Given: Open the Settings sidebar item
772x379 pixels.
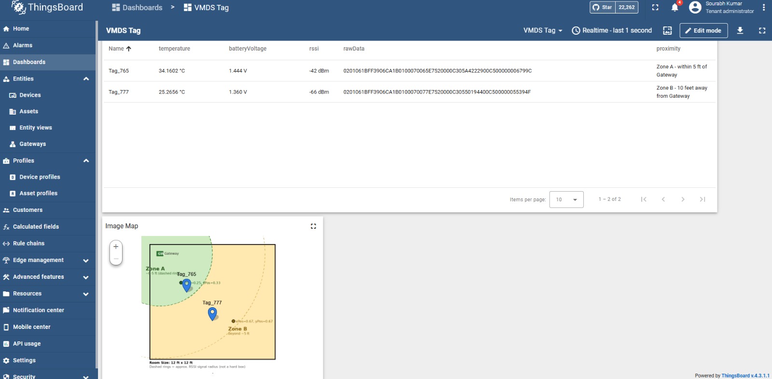Looking at the screenshot, I should tap(48, 360).
